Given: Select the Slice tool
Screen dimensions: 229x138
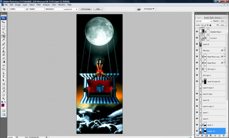Looking at the screenshot, I should 3,40.
